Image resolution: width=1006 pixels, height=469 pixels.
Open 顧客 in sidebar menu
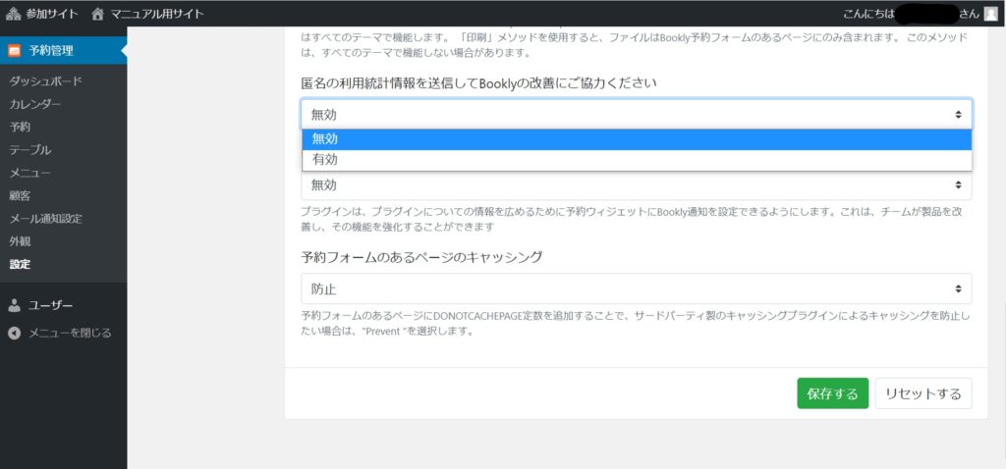point(20,195)
